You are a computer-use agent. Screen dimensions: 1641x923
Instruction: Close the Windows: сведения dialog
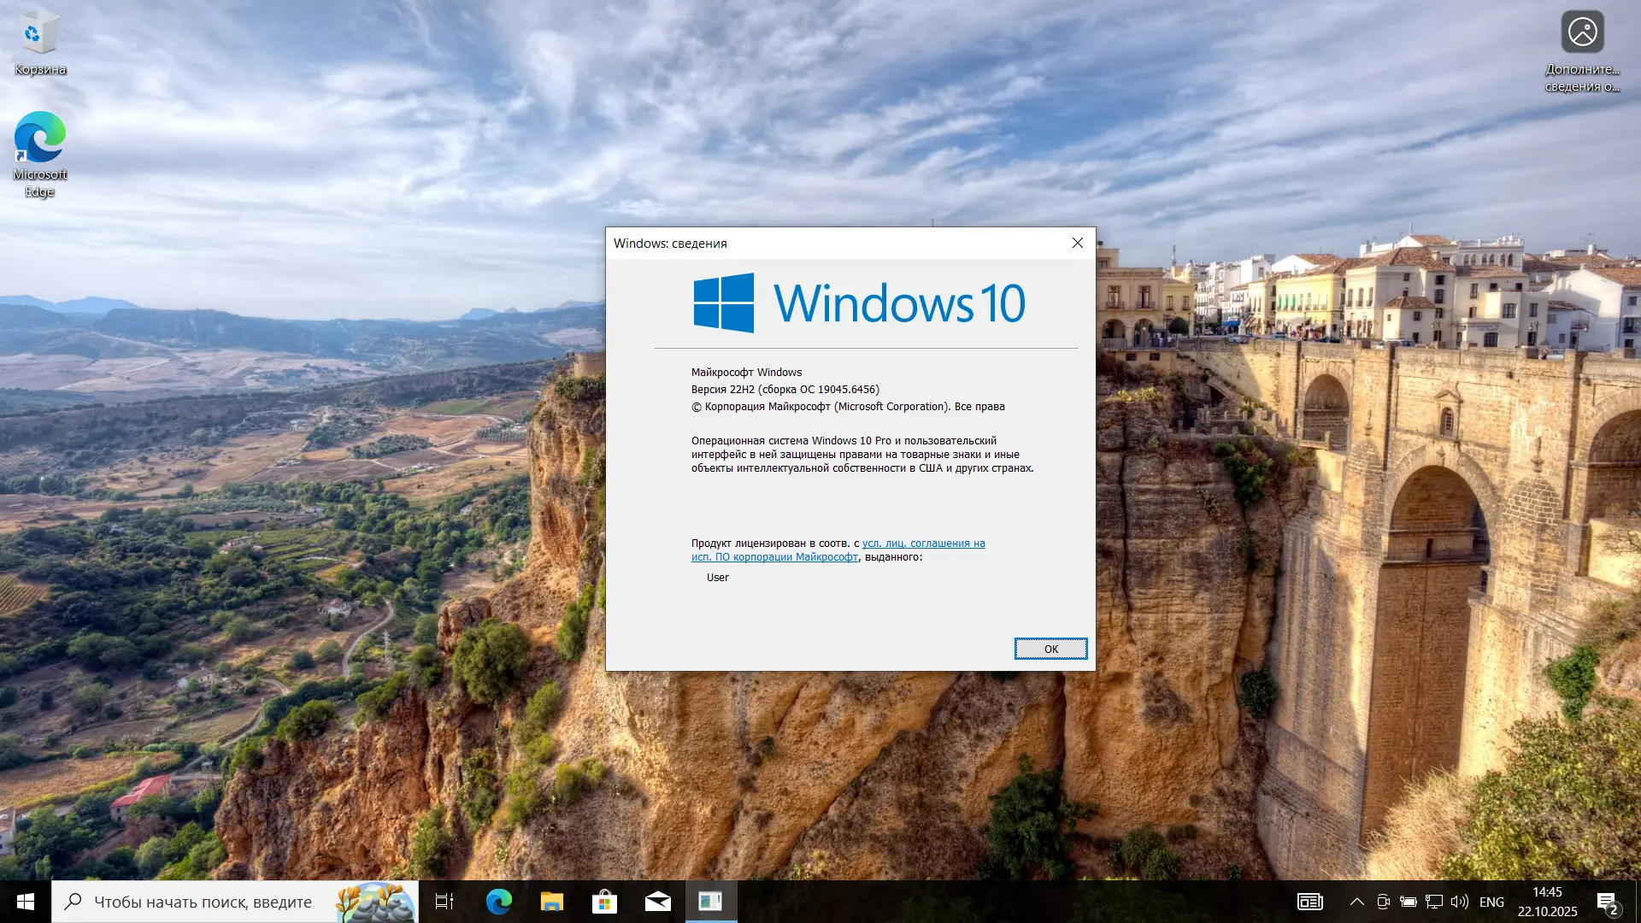[x=1077, y=244]
